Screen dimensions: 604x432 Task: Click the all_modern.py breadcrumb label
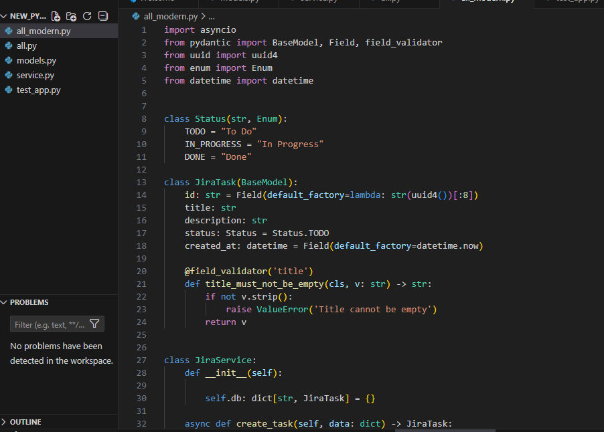click(x=171, y=16)
